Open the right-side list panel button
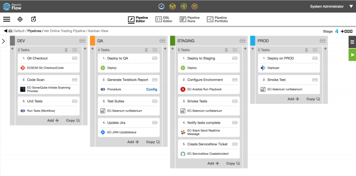This screenshot has height=176, width=356. coord(352,42)
